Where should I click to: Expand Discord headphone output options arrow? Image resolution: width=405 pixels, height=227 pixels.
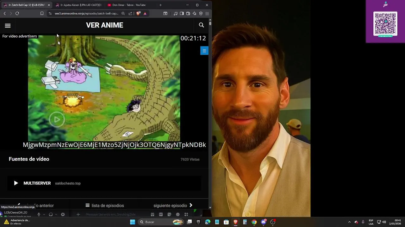[x=56, y=214]
